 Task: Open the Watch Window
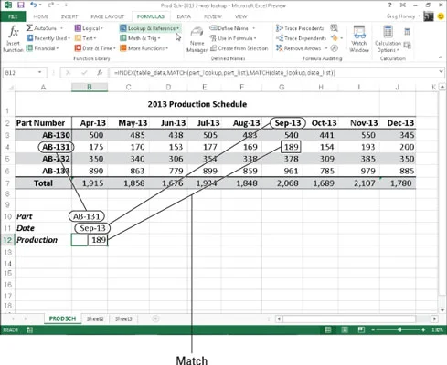[359, 39]
